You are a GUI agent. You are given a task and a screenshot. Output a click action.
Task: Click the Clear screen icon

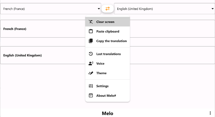(x=91, y=22)
